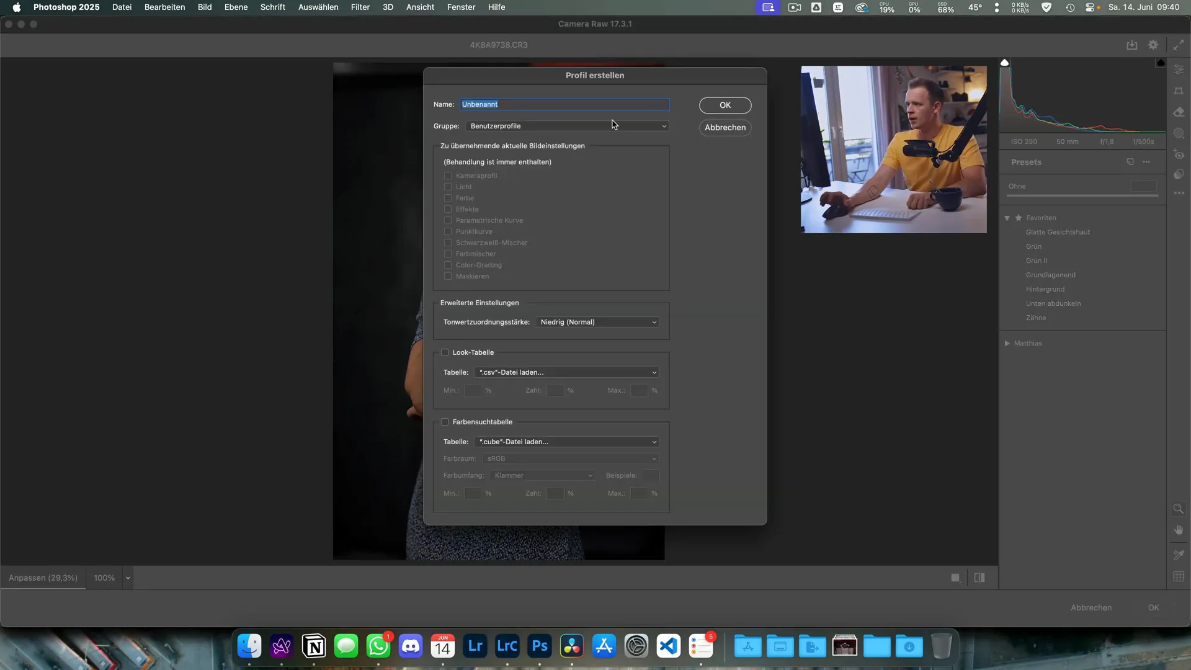Select the Zoom tool at bottom right

point(1179,508)
